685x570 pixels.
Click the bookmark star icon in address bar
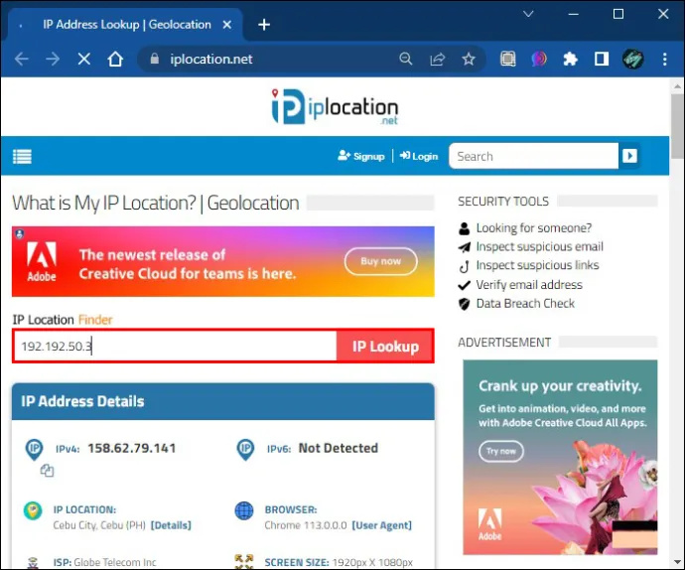point(469,59)
